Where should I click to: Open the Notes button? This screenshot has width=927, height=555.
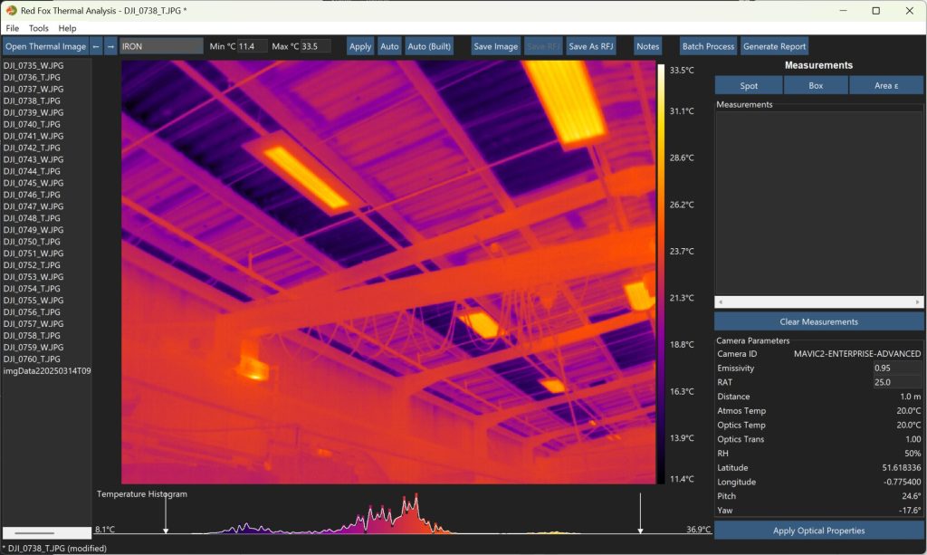(647, 46)
